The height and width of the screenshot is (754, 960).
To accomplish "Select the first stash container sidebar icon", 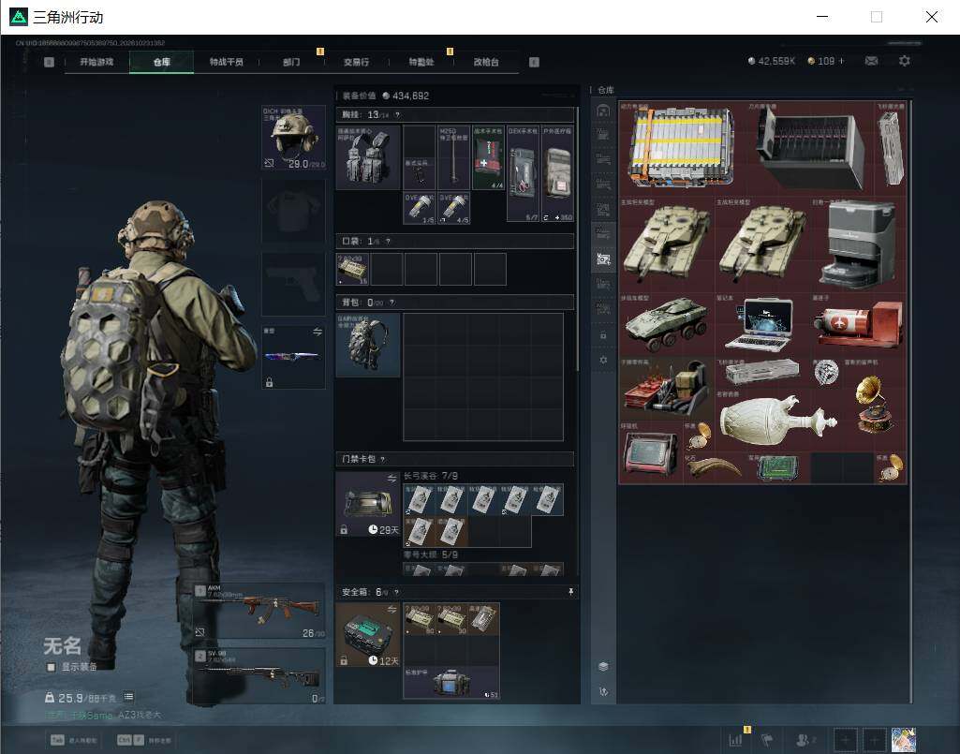I will pyautogui.click(x=603, y=111).
